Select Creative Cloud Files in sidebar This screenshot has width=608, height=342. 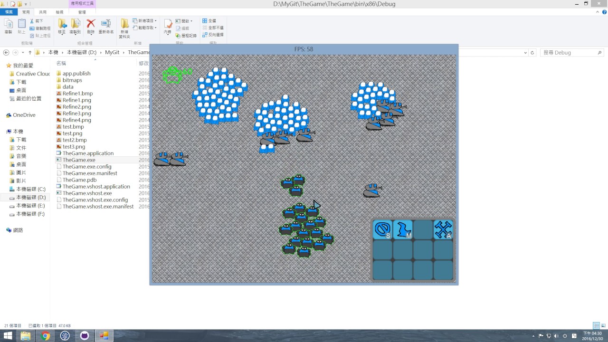(x=33, y=74)
